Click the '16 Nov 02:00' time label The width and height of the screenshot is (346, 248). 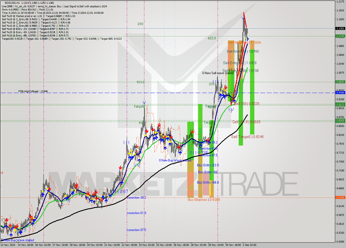coord(44,245)
